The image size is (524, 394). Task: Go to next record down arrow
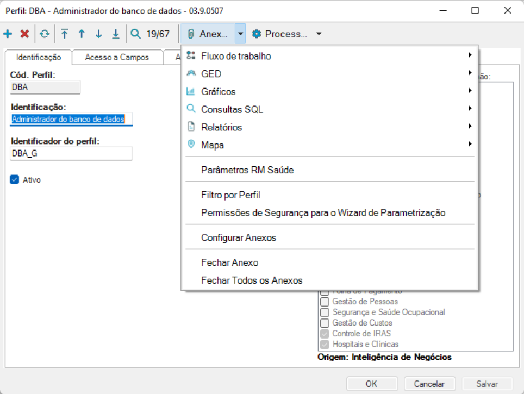pos(98,34)
